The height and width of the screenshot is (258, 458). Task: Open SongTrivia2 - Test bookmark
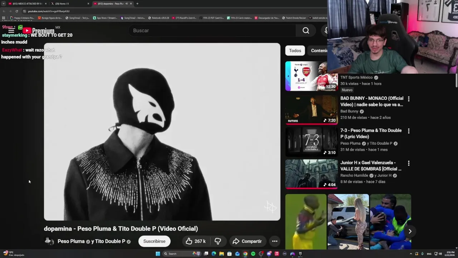pos(77,18)
